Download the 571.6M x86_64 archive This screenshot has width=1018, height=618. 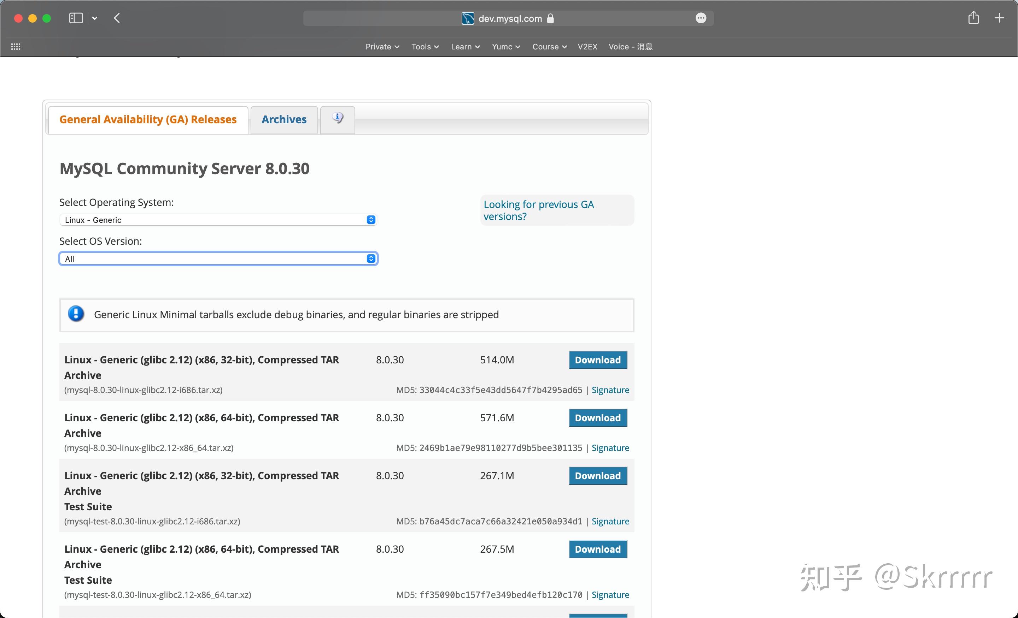597,418
